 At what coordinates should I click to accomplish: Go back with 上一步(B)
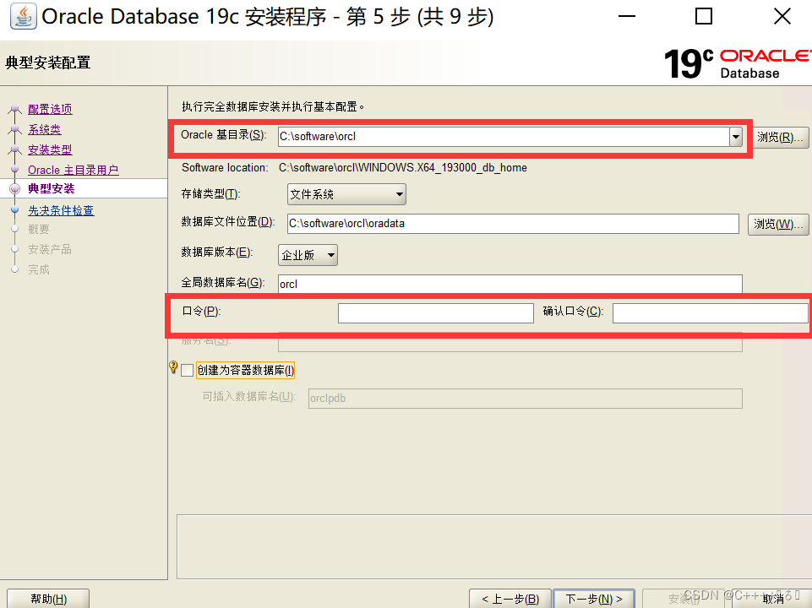510,599
